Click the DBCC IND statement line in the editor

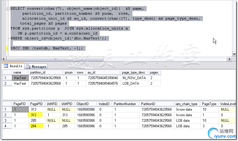point(47,48)
